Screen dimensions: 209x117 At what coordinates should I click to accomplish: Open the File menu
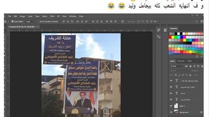click(x=9, y=16)
